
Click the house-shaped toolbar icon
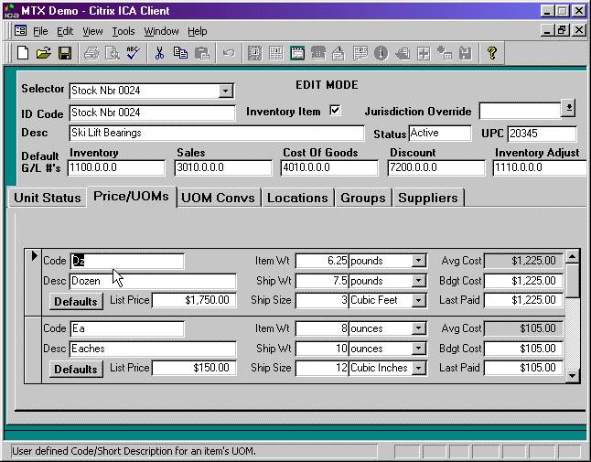(x=338, y=53)
